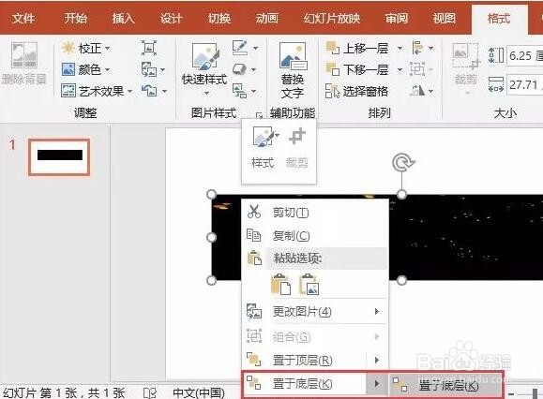Screen dimensions: 543x399
Task: Switch to the 插入 ribbon tab
Action: pyautogui.click(x=123, y=18)
